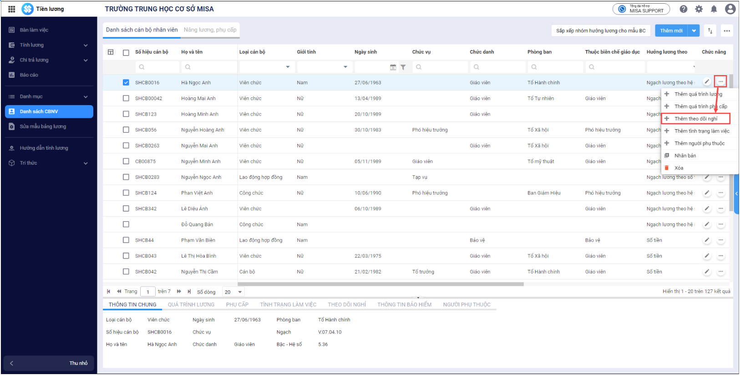Go to next page arrow in pagination
Screen dimensions: 740x375
coord(179,292)
